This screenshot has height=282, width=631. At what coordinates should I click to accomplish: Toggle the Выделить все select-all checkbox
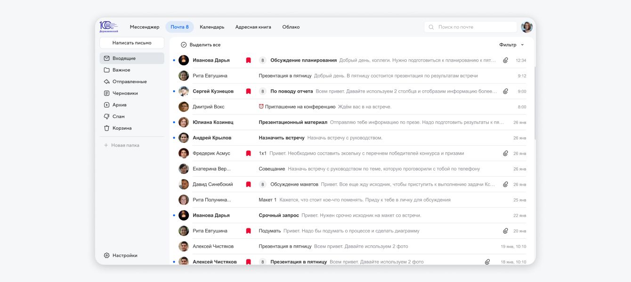184,45
